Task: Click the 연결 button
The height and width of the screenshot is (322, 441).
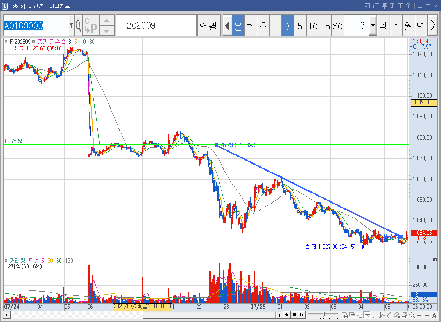Action: point(209,25)
